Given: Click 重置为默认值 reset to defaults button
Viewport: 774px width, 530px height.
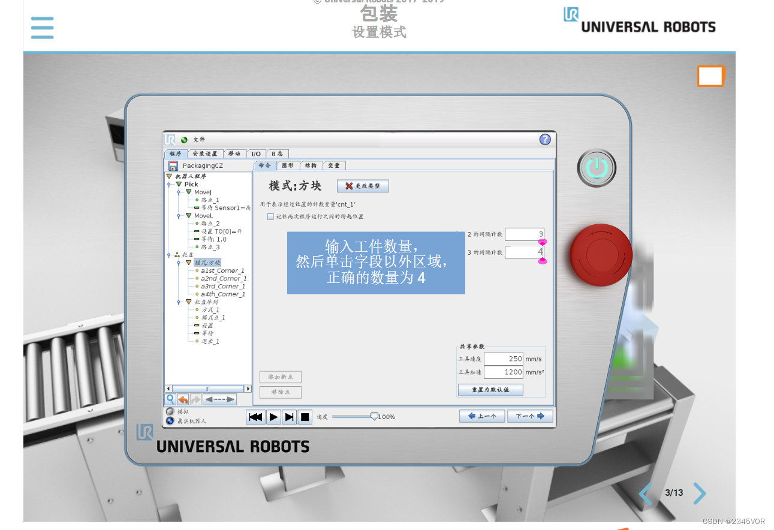Looking at the screenshot, I should pyautogui.click(x=490, y=390).
